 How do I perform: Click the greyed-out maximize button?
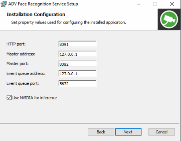[155, 4]
